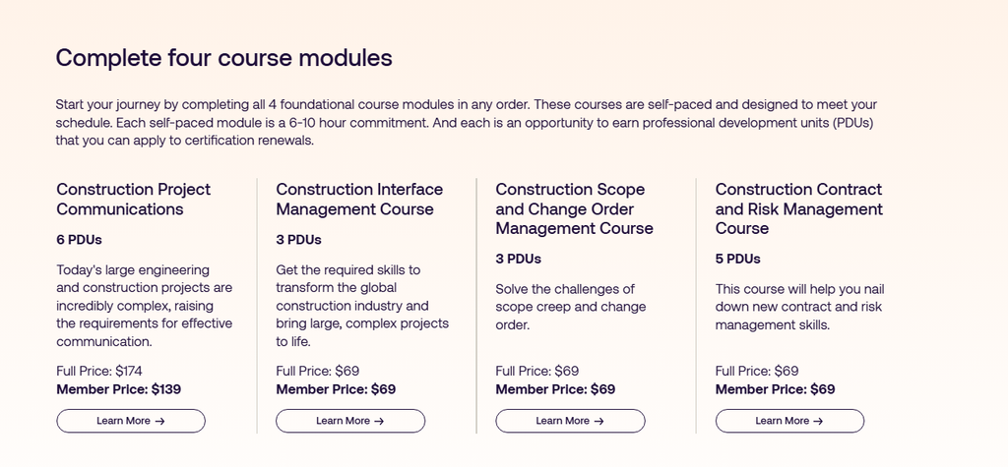The image size is (1008, 467).
Task: Click the arrow icon under Contract and Risk Management
Action: tap(818, 421)
